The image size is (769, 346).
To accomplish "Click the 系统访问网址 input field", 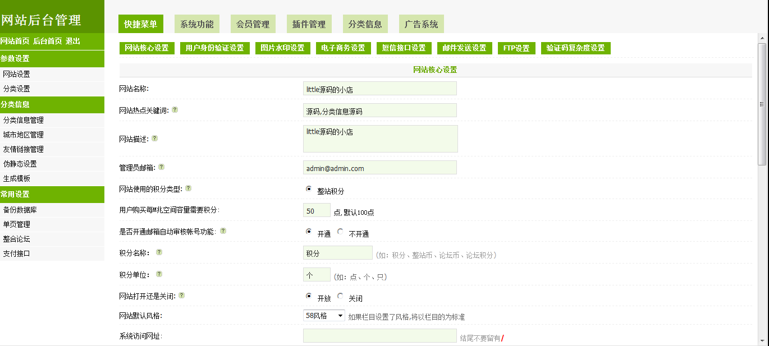I will (380, 336).
